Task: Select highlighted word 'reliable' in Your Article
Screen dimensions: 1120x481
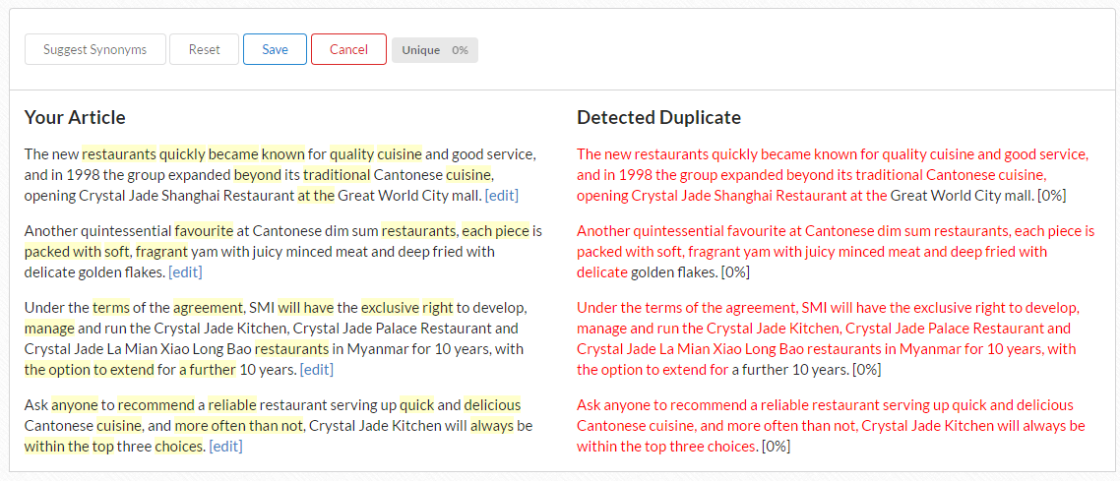Action: tap(232, 405)
